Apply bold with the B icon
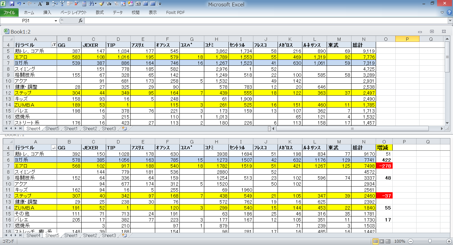The height and width of the screenshot is (245, 453). pos(47,4)
